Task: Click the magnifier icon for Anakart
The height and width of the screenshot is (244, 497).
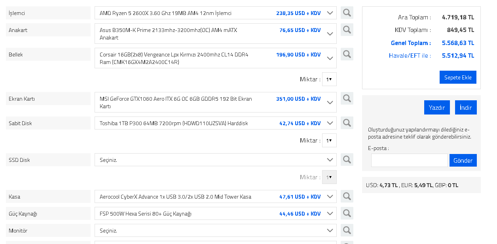Action: (x=347, y=30)
